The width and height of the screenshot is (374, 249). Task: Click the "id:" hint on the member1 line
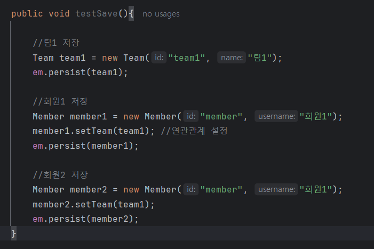(x=191, y=116)
